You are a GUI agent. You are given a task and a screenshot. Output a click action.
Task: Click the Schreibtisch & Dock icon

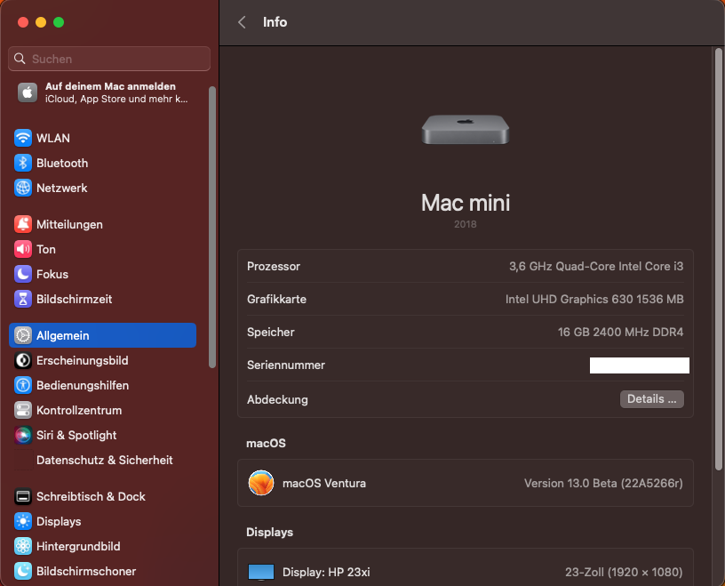[23, 497]
